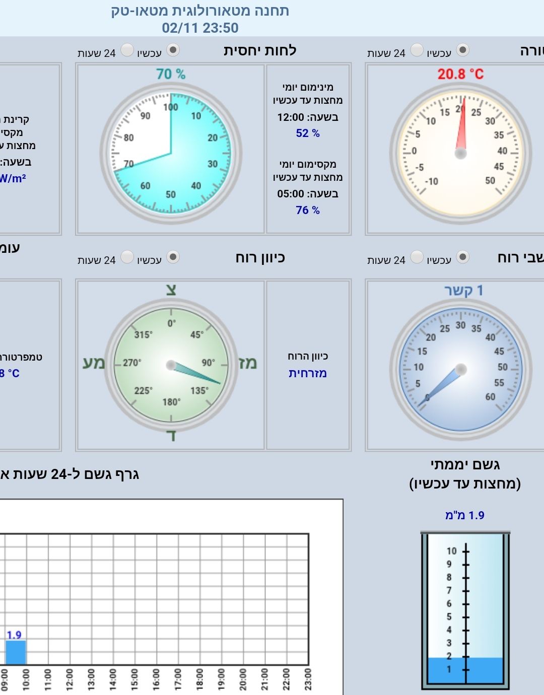
Task: Click the cyan humidity gauge dial
Action: click(x=171, y=153)
